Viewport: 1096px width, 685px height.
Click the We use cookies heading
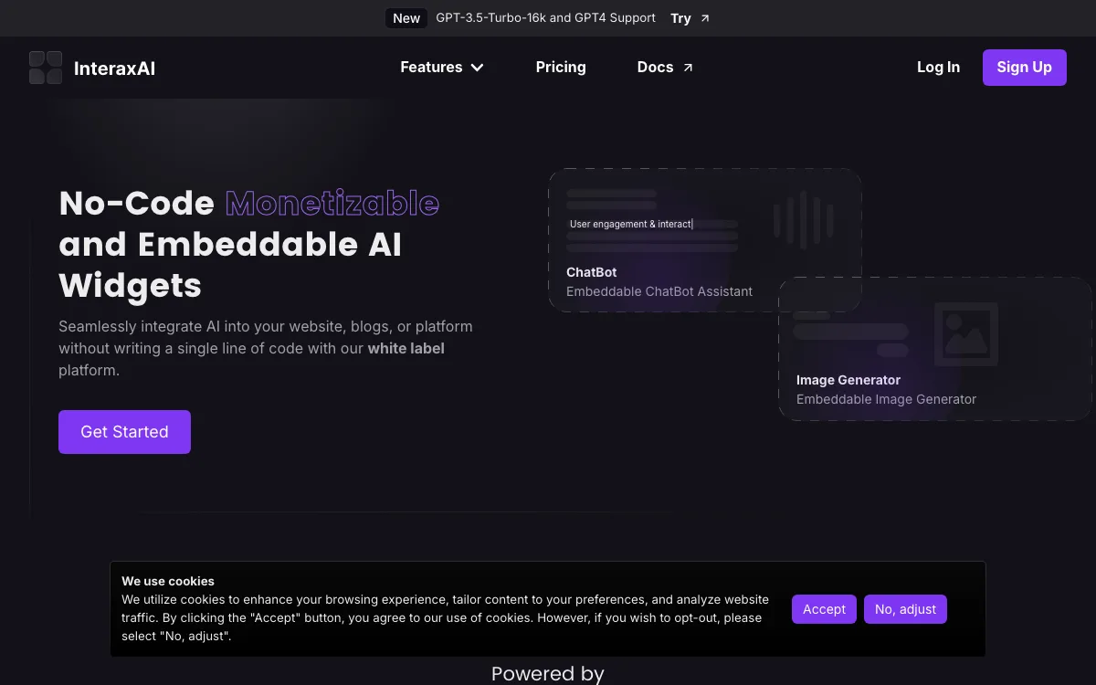168,581
